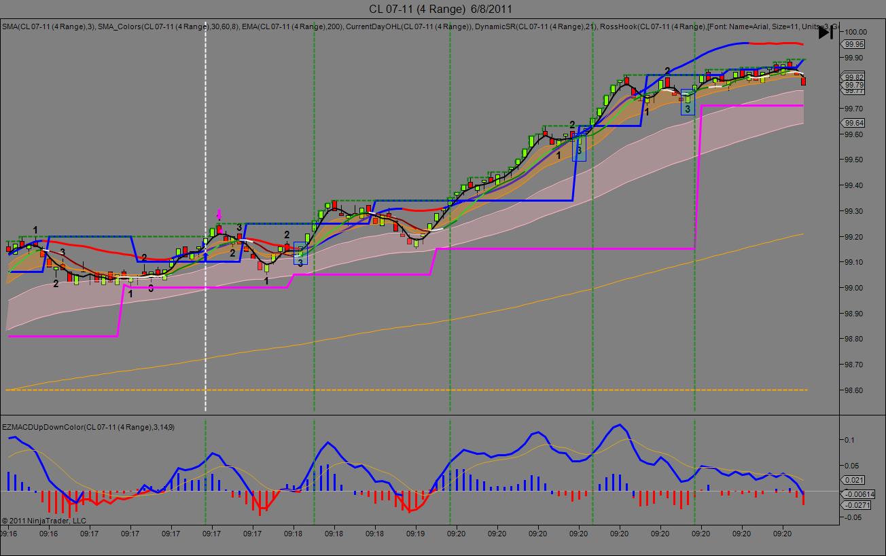This screenshot has width=886, height=556.
Task: Click the 99.64 price marker
Action: point(854,123)
